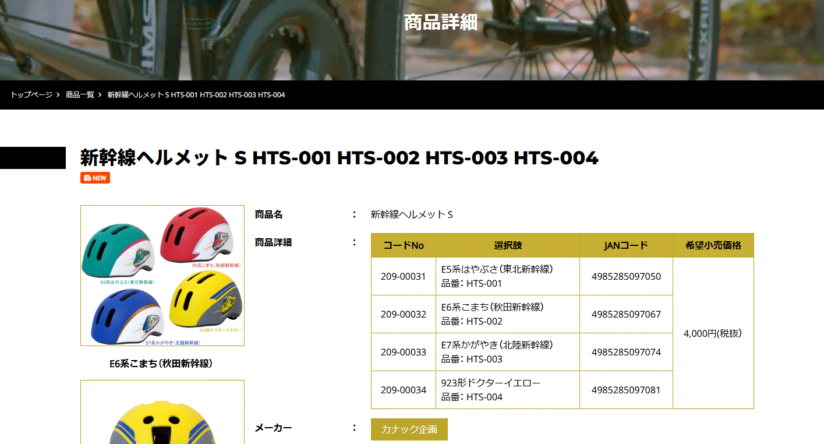Click the JANコード column header

pyautogui.click(x=626, y=245)
